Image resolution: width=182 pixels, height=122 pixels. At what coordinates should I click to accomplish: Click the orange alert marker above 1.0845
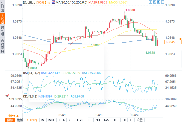[x=180, y=39]
